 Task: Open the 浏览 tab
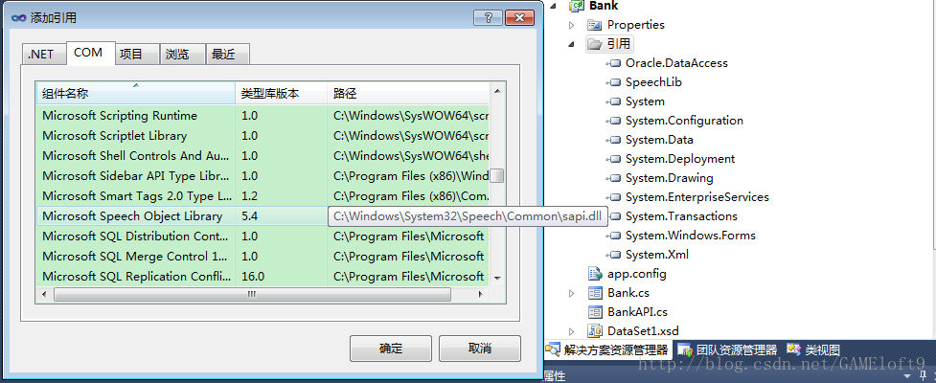(x=183, y=55)
